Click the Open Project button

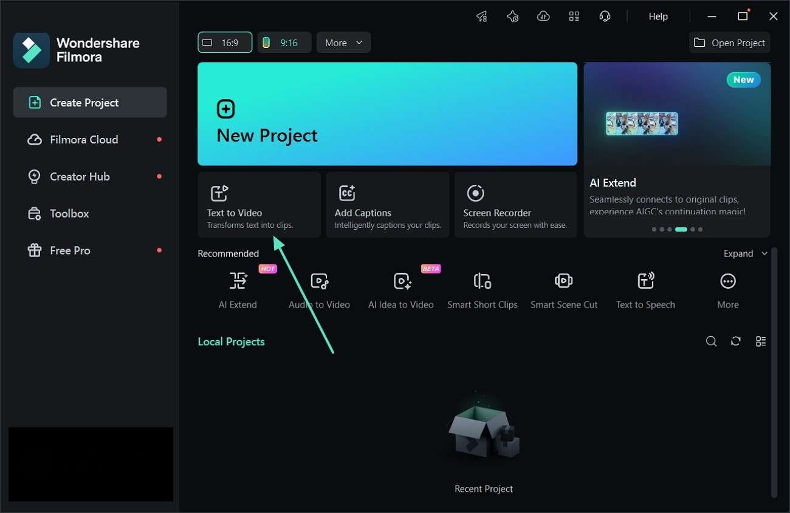click(729, 43)
